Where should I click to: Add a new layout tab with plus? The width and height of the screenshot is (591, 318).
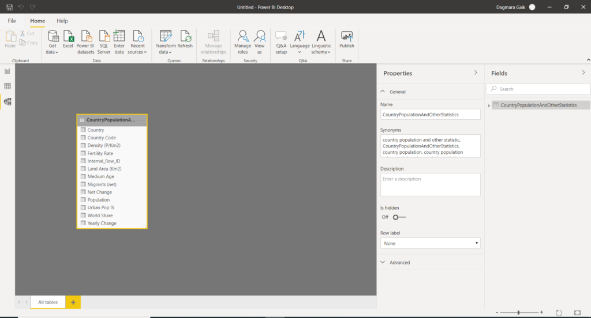[x=73, y=302]
